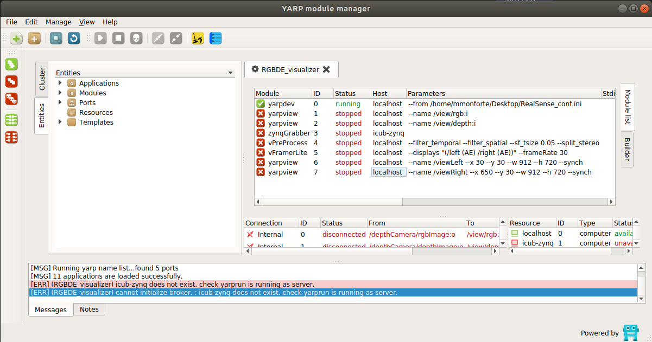The height and width of the screenshot is (342, 652).
Task: Click the Parameters column header
Action: 503,94
